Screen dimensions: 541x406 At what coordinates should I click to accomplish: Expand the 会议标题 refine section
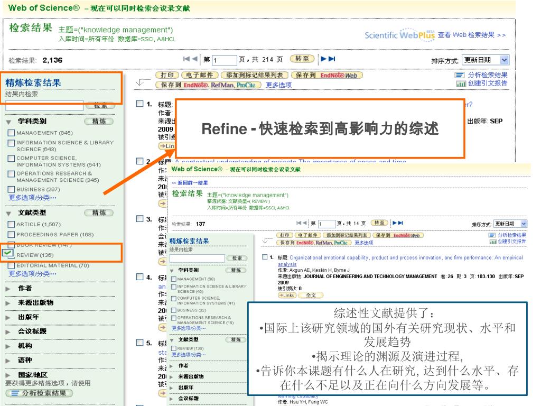[8, 332]
